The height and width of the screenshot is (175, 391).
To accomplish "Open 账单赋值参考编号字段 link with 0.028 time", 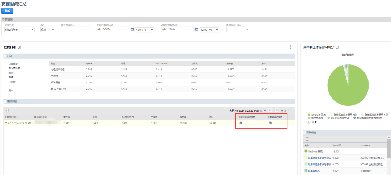I will pos(319,158).
